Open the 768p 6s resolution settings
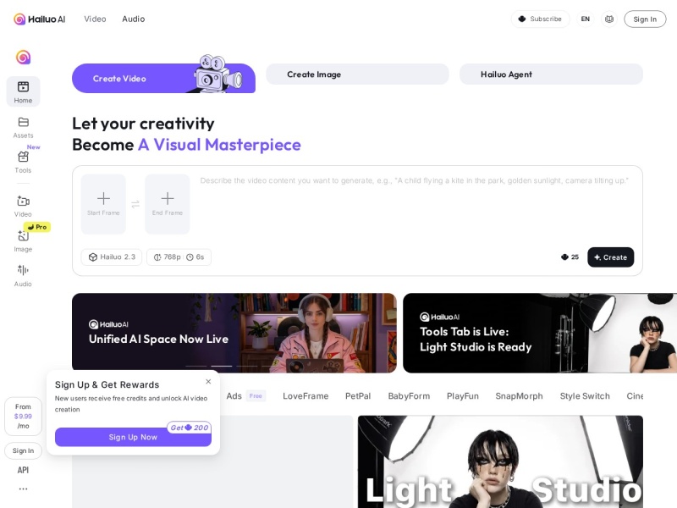Image resolution: width=677 pixels, height=508 pixels. [x=179, y=257]
